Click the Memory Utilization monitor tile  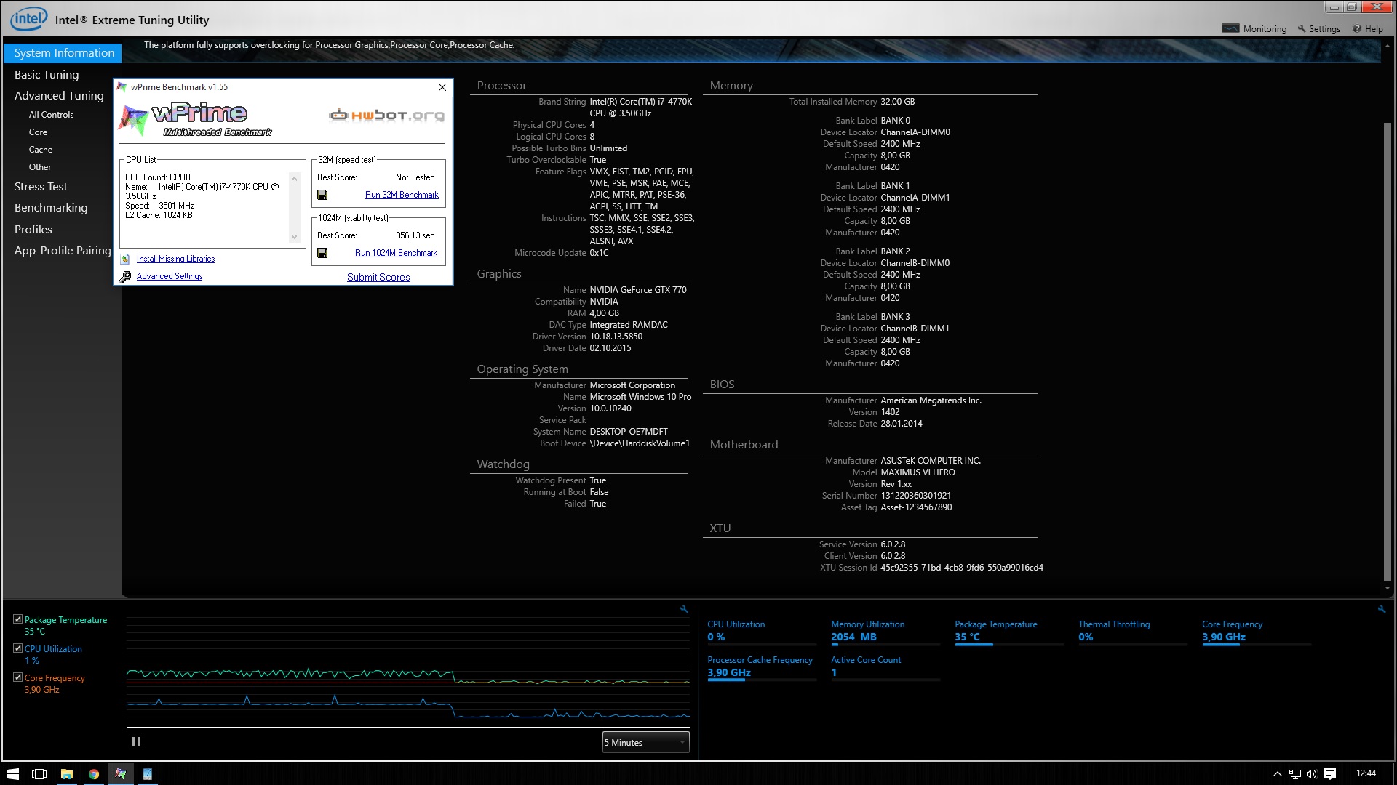(x=885, y=632)
